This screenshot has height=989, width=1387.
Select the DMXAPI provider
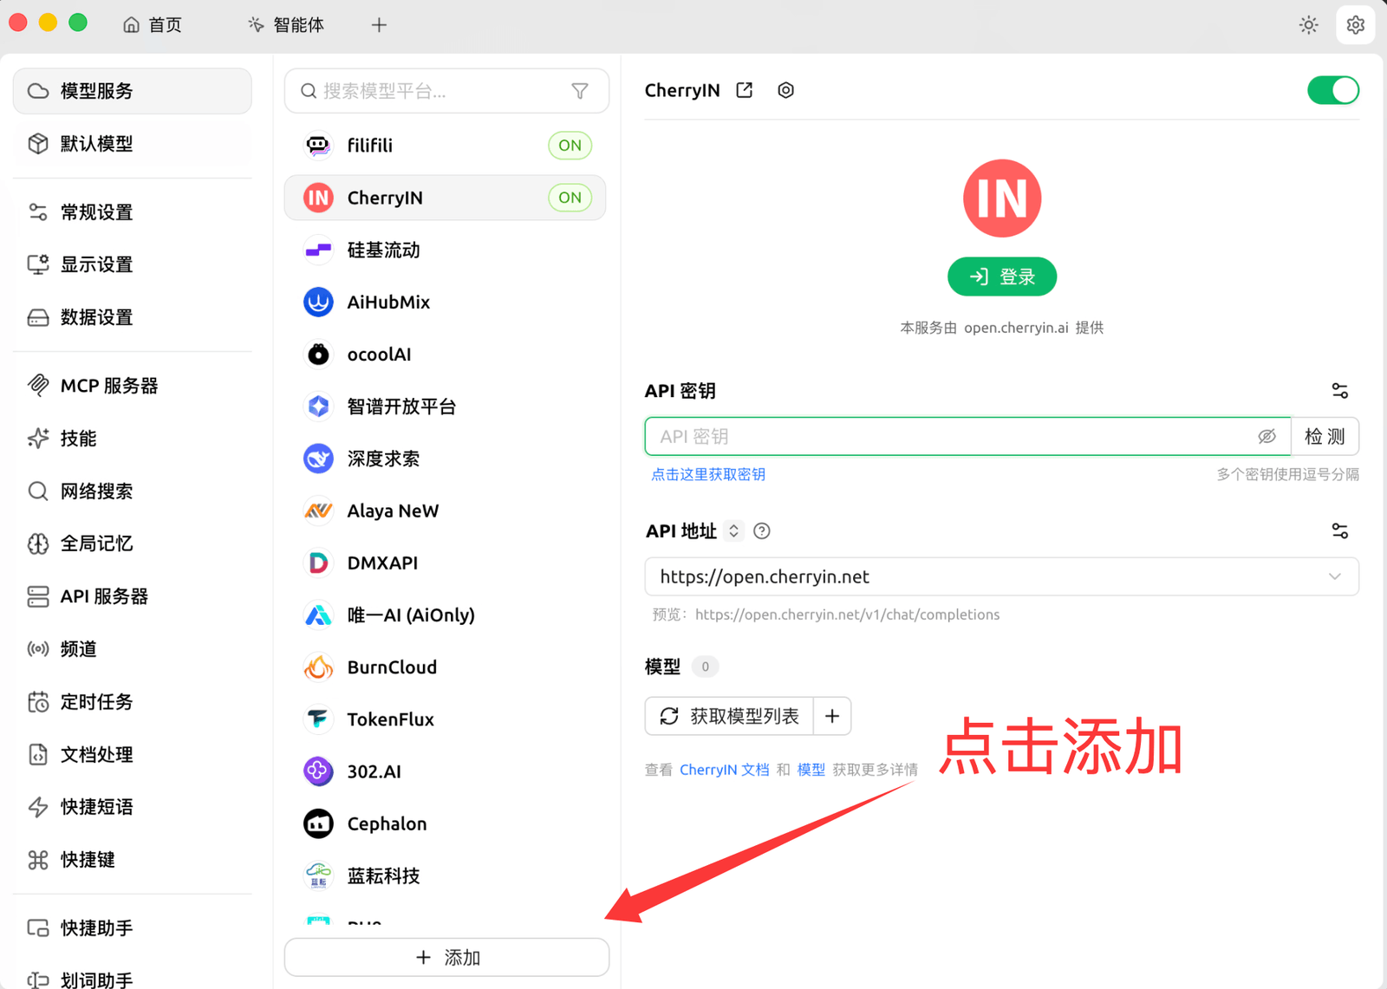pyautogui.click(x=445, y=563)
